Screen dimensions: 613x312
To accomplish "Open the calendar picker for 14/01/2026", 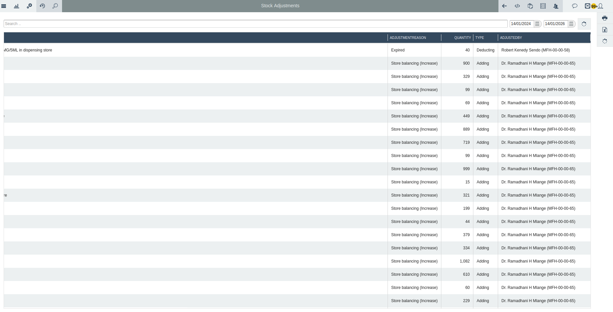I will 571,24.
